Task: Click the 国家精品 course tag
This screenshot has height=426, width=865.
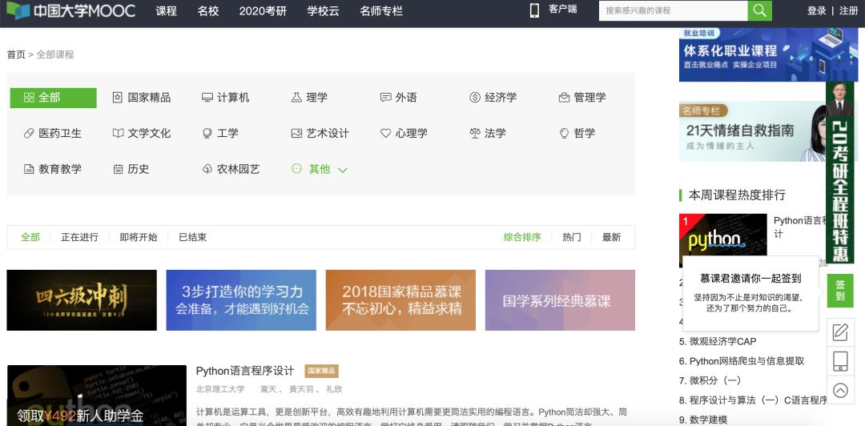Action: tap(321, 371)
